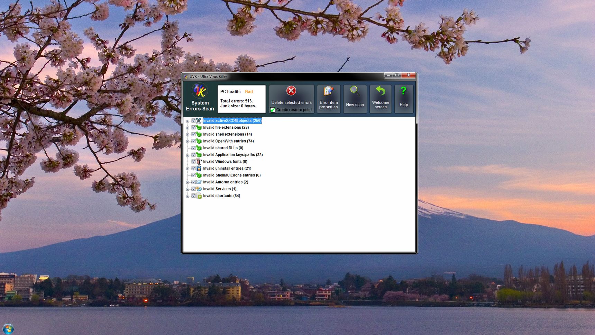The height and width of the screenshot is (335, 595).
Task: Uncheck Invalid shell extensions checkbox
Action: pyautogui.click(x=193, y=134)
